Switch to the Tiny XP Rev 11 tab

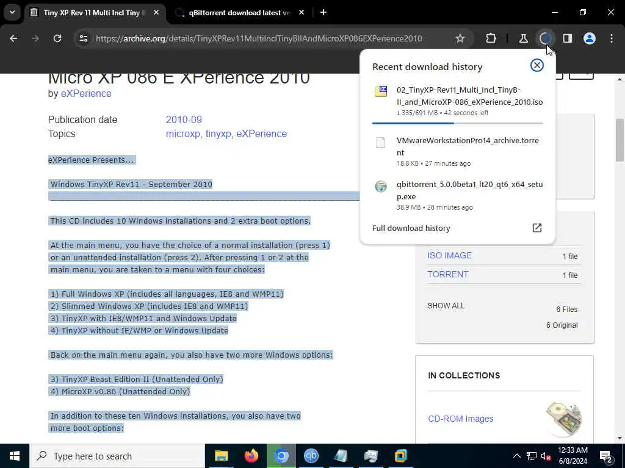click(94, 13)
